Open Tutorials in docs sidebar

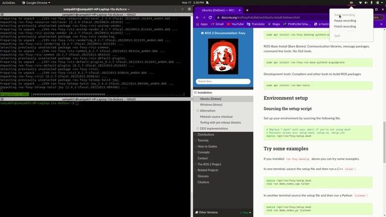[203, 140]
